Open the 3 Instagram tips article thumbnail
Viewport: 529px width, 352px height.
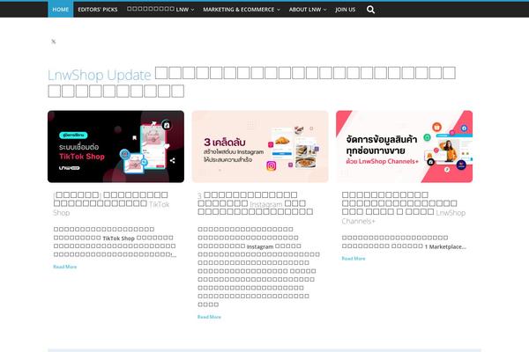click(x=260, y=147)
